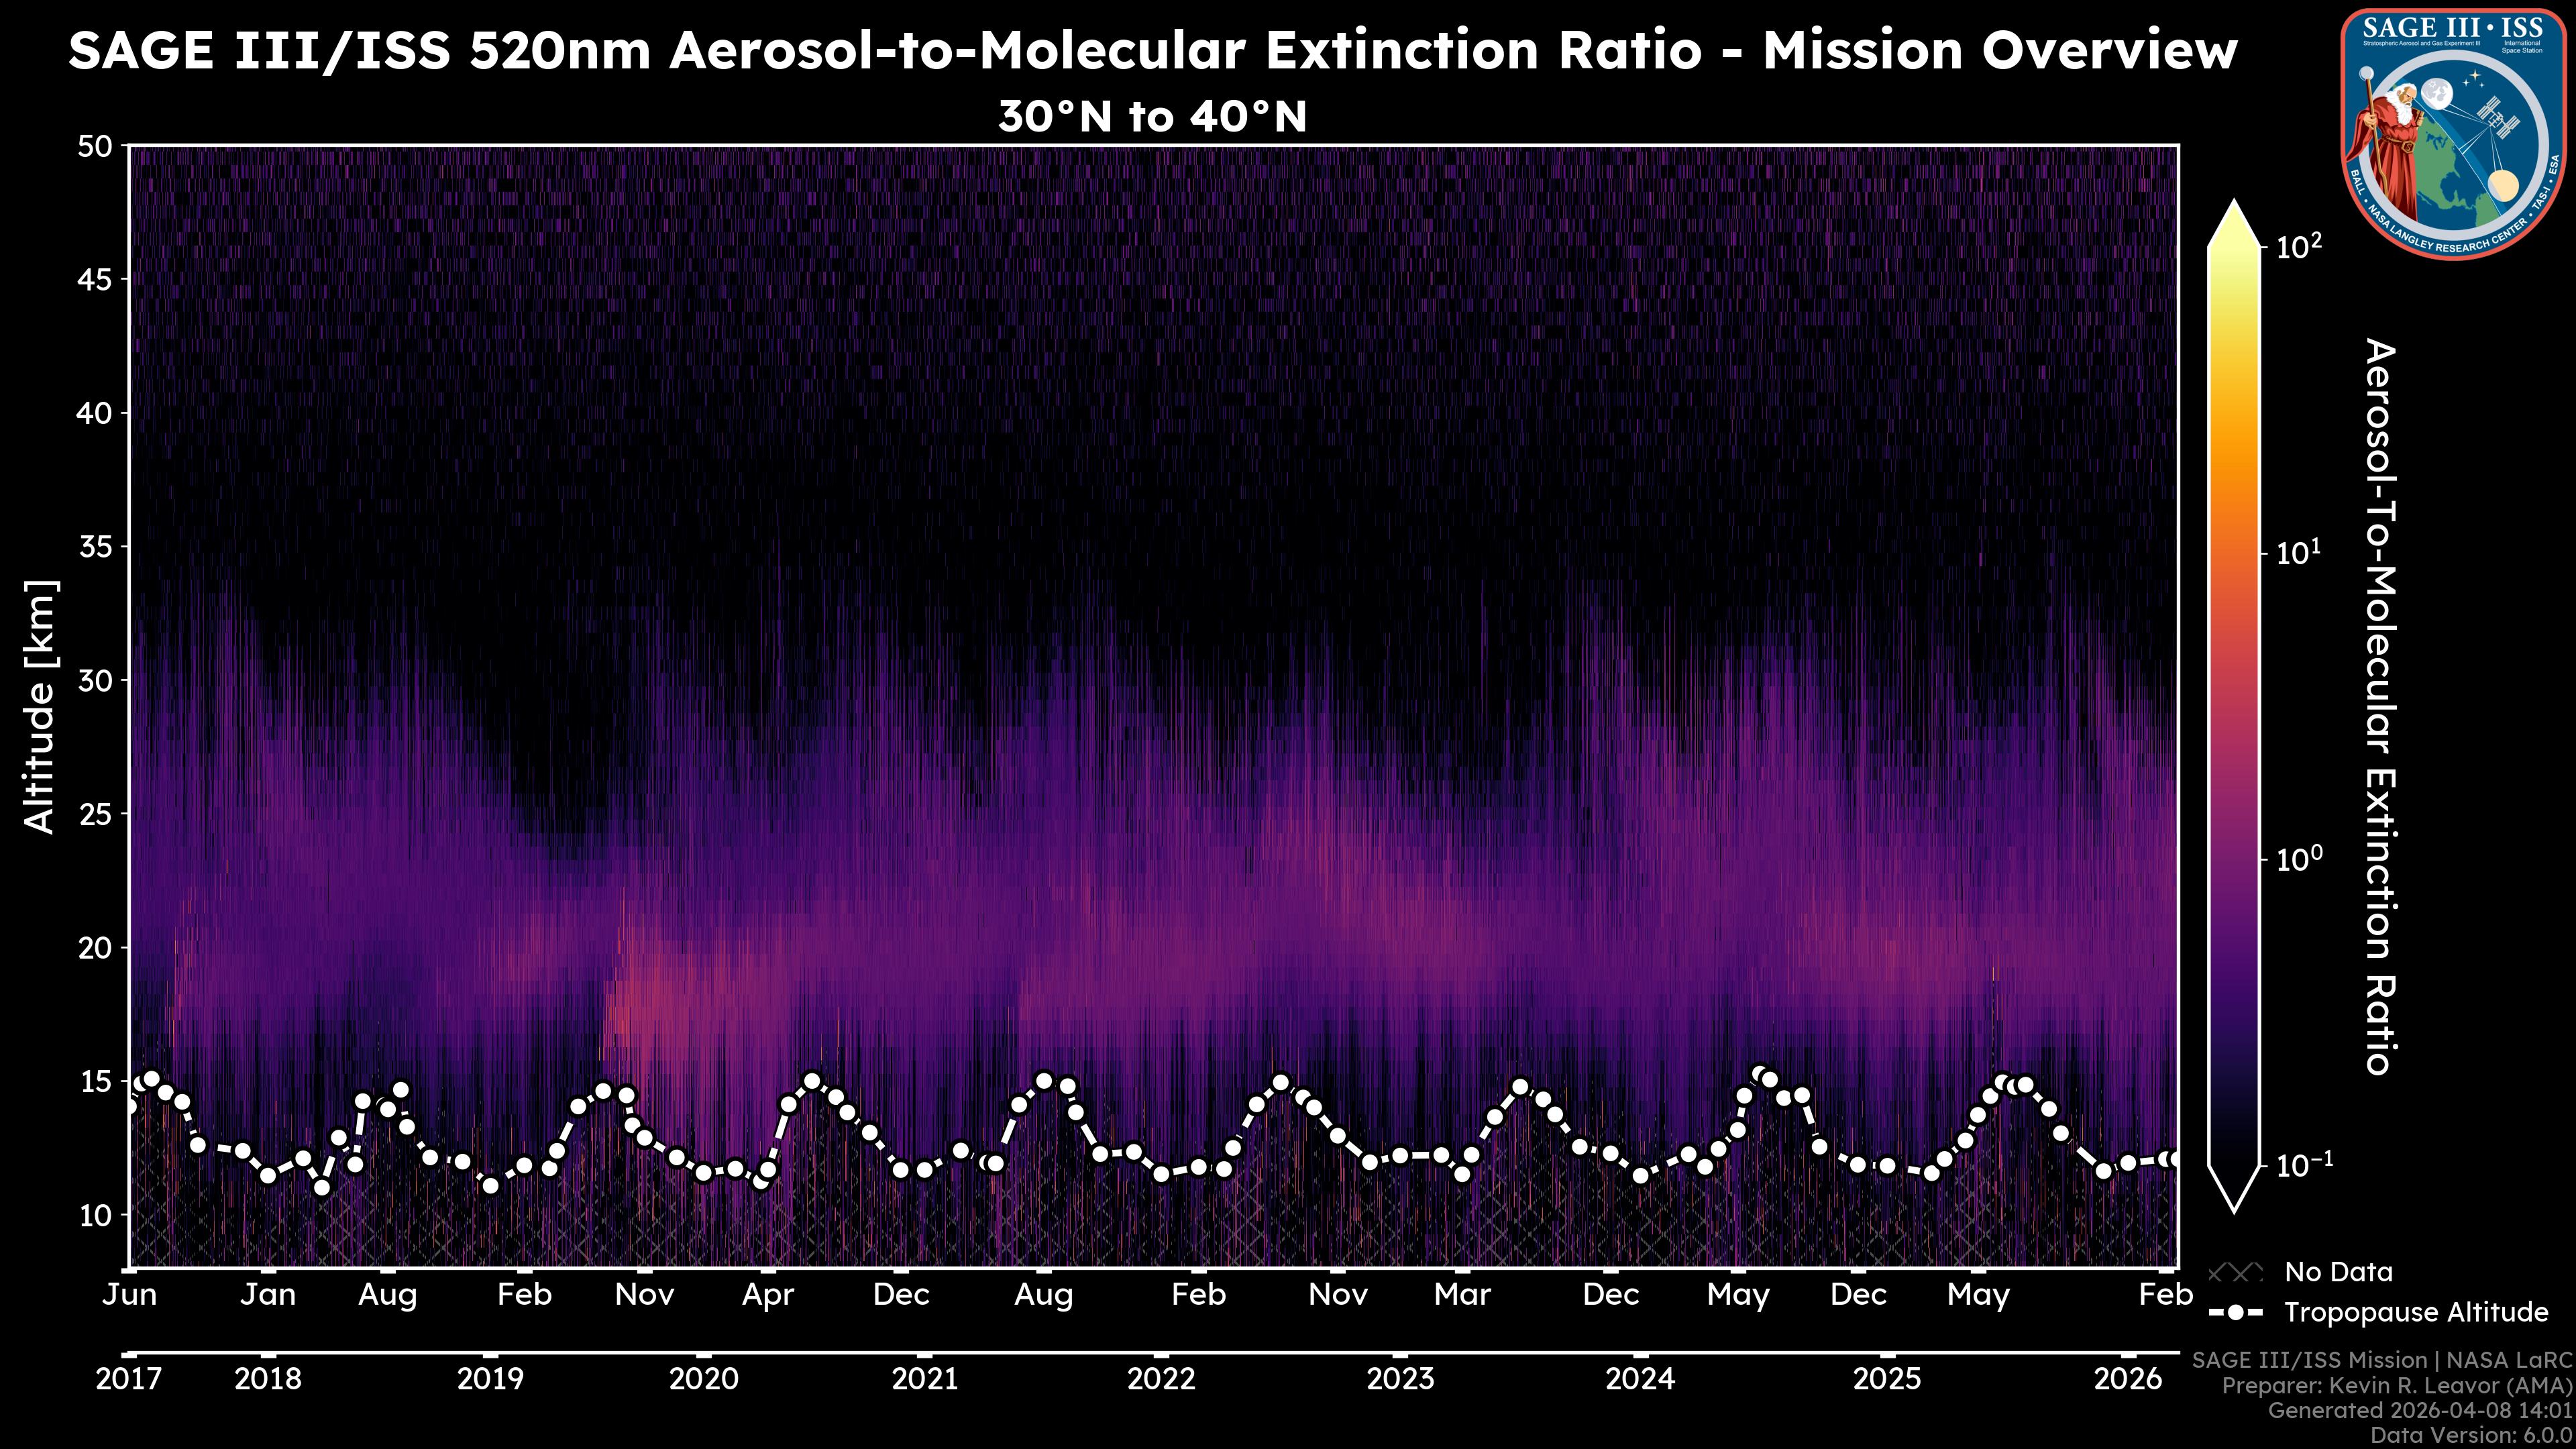Click the middle of the colorbar gradient
2576x1449 pixels.
pos(2235,705)
